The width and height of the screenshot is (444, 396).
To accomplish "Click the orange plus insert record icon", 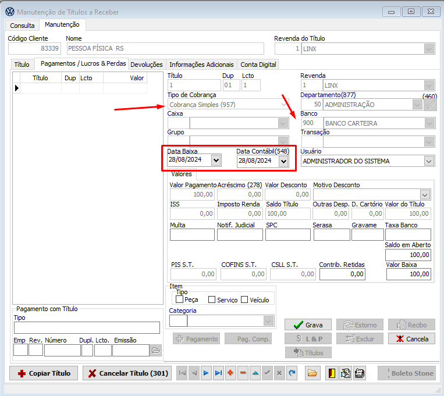I will [x=230, y=373].
